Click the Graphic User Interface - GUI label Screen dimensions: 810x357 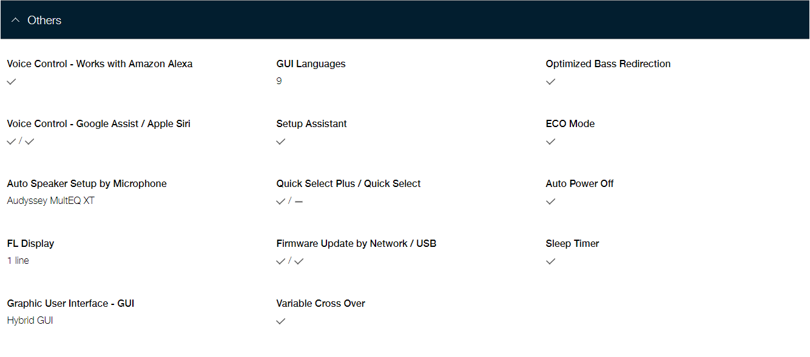[x=70, y=303]
